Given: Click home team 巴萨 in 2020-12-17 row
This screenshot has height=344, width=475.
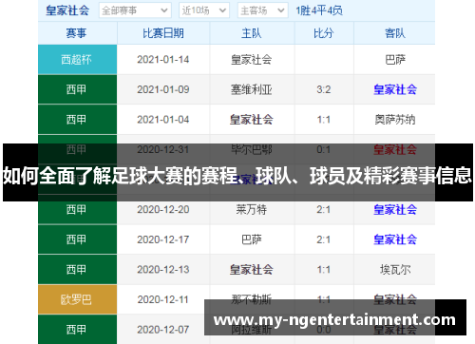Looking at the screenshot, I should coord(252,239).
